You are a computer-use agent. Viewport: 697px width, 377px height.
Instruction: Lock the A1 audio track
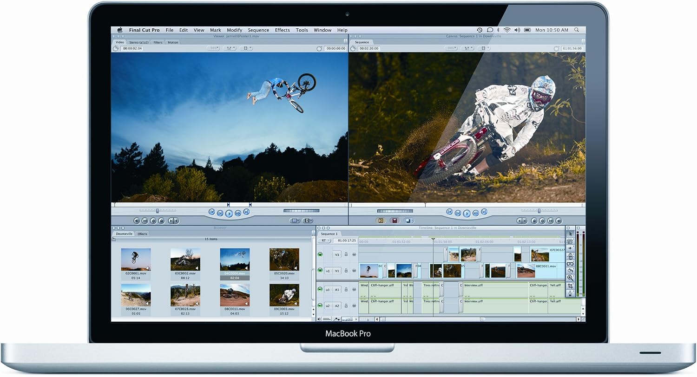coord(346,289)
